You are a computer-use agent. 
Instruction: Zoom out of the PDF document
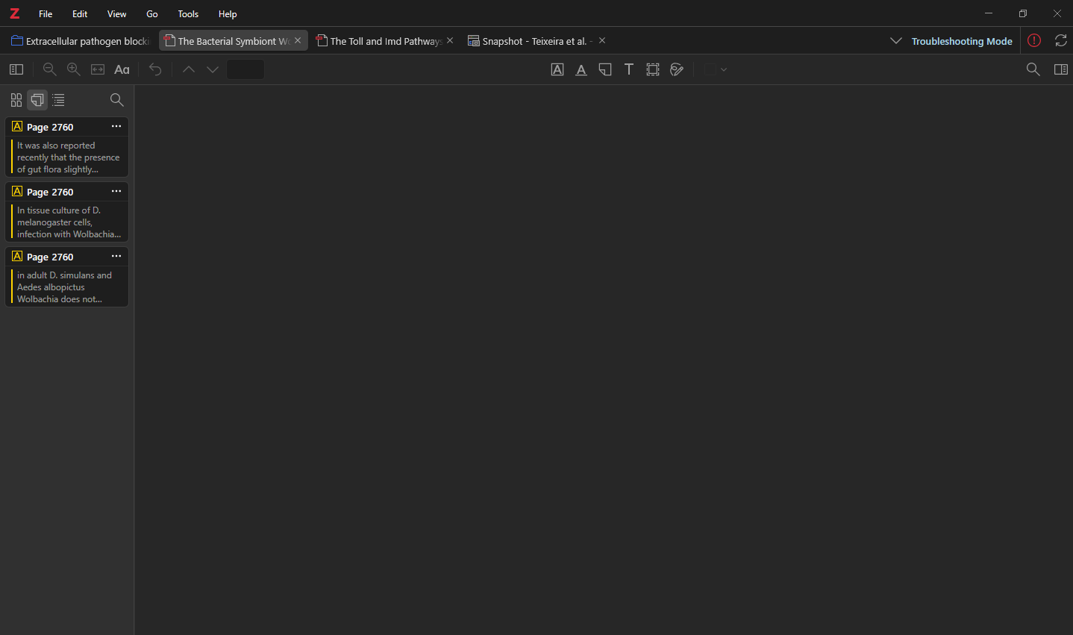50,69
